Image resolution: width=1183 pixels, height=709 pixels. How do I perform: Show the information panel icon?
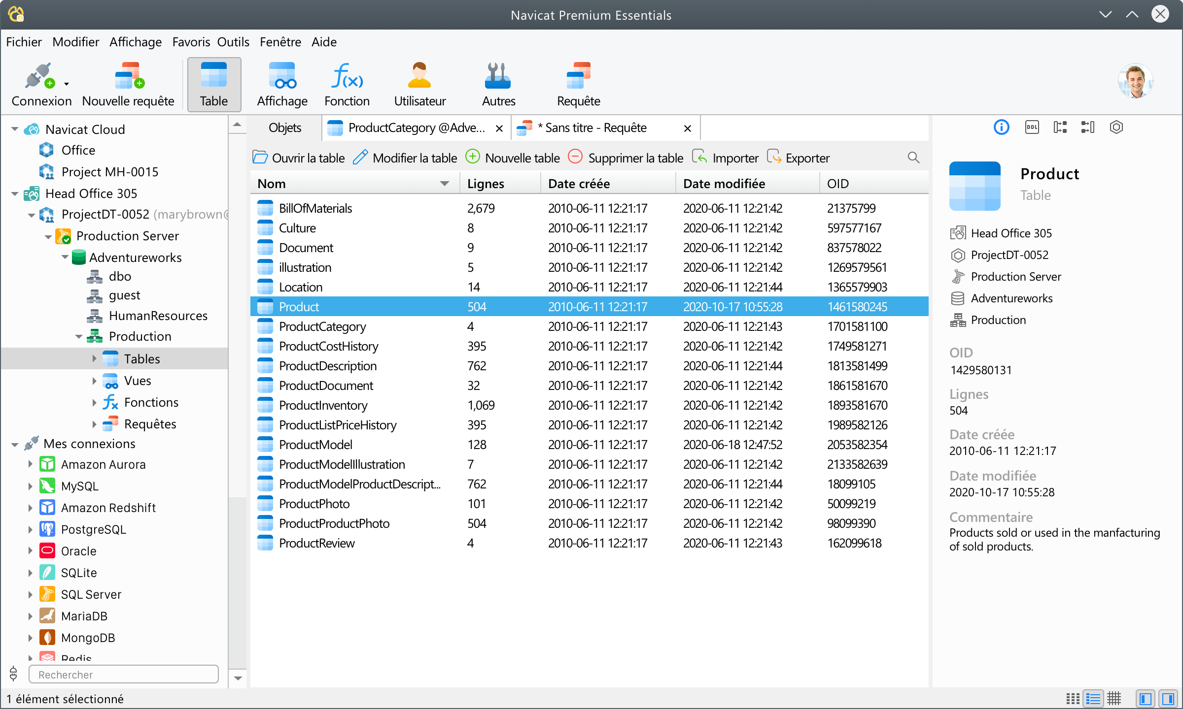click(x=1002, y=128)
